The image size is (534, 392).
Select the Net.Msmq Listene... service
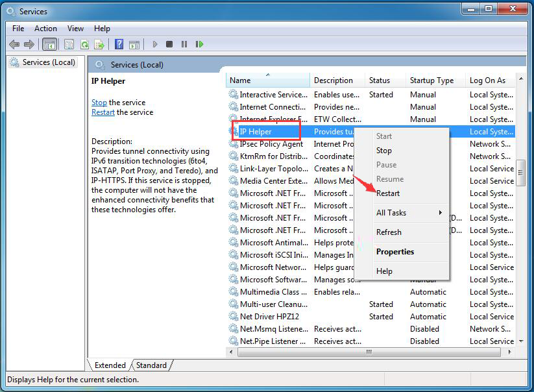[371, 328]
